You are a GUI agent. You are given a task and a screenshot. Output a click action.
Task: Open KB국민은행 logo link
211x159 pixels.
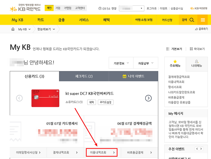point(199,8)
